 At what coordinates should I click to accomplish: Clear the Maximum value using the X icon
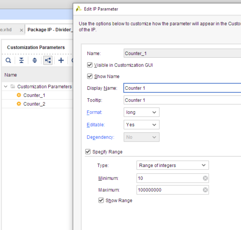[205, 190]
